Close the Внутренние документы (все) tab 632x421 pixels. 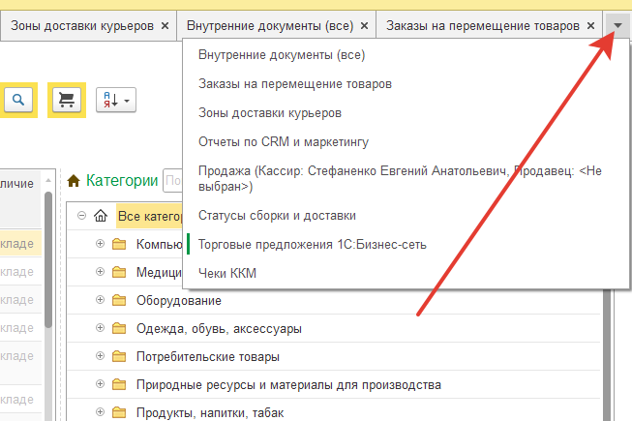[363, 25]
